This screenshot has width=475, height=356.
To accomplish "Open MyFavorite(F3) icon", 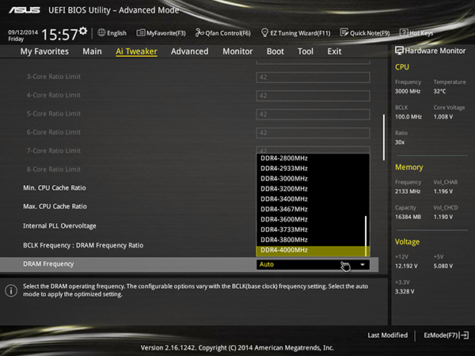I will coord(141,32).
